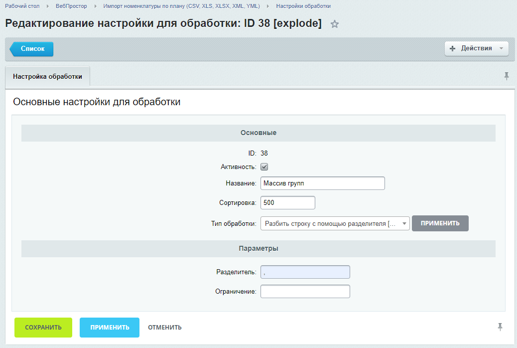Focus the Сортировка input field
This screenshot has height=348, width=517.
point(287,203)
